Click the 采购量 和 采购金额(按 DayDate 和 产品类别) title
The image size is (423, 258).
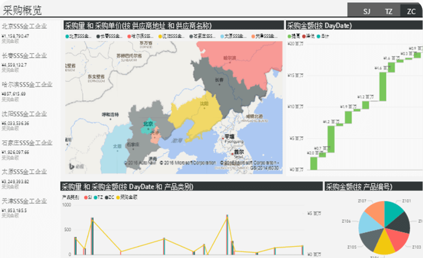tap(127, 187)
